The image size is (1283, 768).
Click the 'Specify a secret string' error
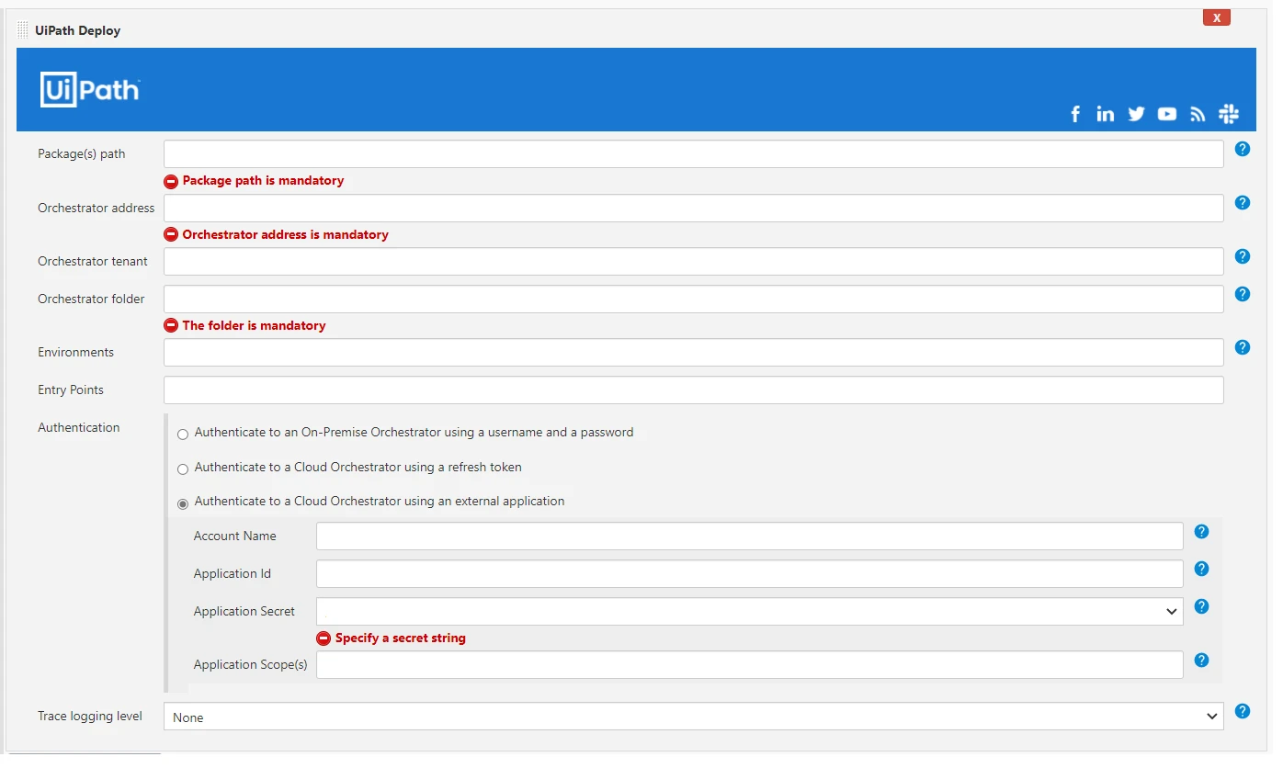[x=400, y=638]
